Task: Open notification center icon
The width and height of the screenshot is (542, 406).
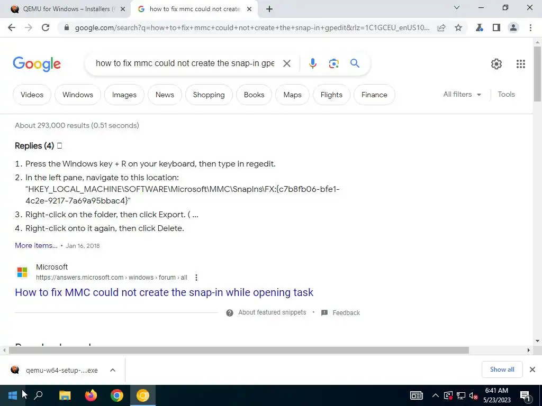Action: 525,396
